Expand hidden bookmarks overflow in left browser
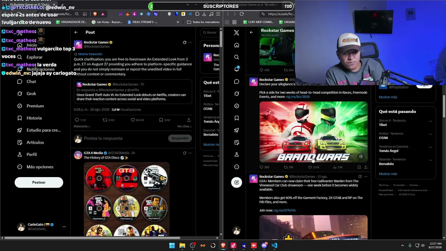Viewport: 446px width, 251px height. [178, 22]
